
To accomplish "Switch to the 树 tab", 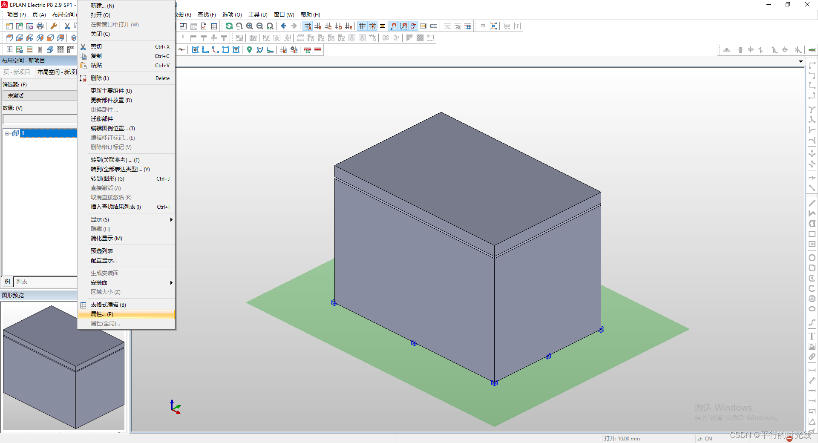I will 7,282.
